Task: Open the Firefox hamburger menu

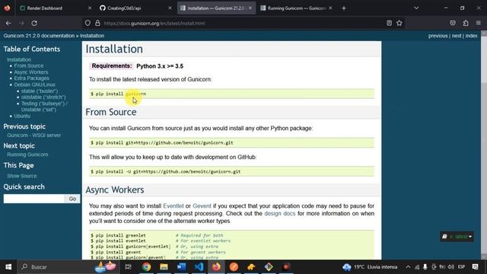Action: pos(479,23)
